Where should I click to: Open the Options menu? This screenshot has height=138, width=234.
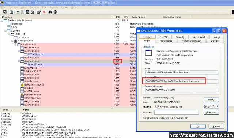(x=13, y=7)
